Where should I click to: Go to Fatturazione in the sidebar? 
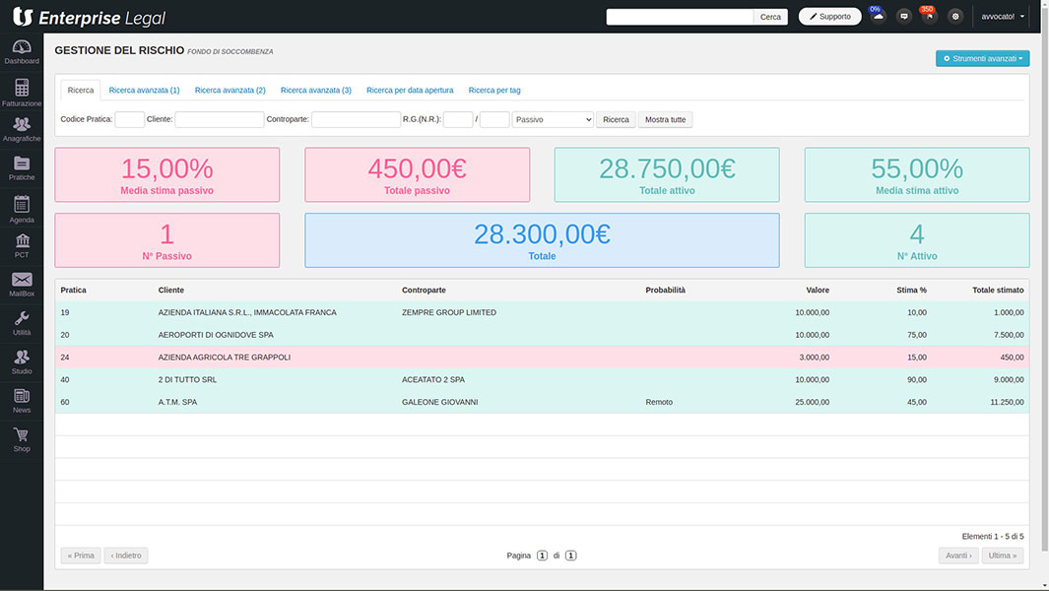click(22, 93)
